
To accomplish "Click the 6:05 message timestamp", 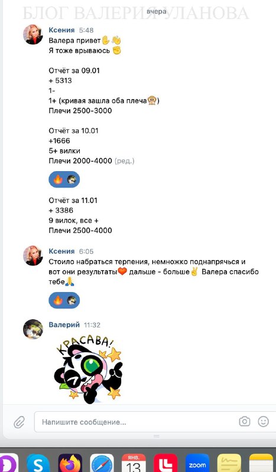I will [x=86, y=251].
